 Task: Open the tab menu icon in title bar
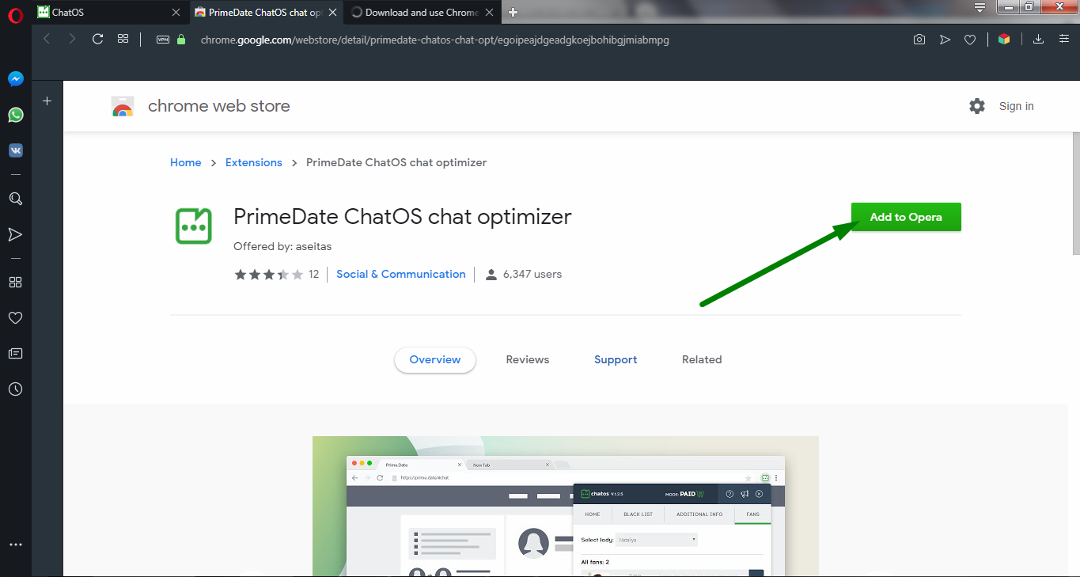click(x=980, y=8)
